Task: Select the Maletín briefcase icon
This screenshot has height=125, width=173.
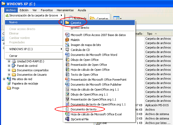Action: pyautogui.click(x=67, y=40)
